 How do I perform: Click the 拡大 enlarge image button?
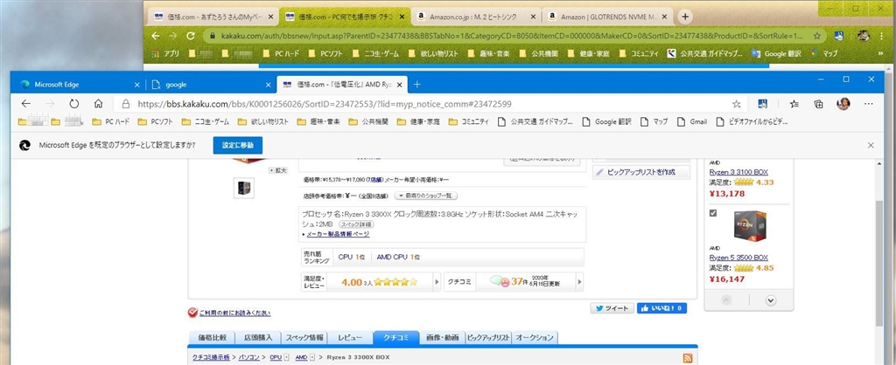click(x=279, y=170)
